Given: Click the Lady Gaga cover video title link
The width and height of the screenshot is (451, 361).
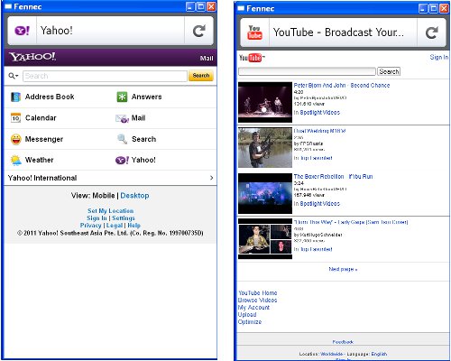Looking at the screenshot, I should 351,222.
